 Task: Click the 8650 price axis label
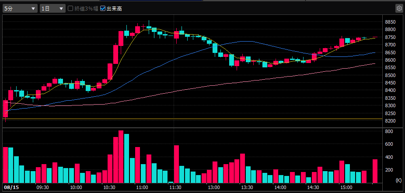[x=390, y=53]
